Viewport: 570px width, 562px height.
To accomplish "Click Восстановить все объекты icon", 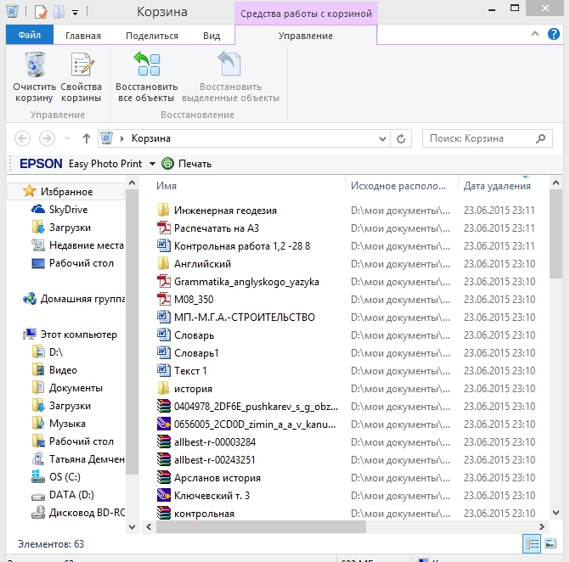I will pos(147,67).
